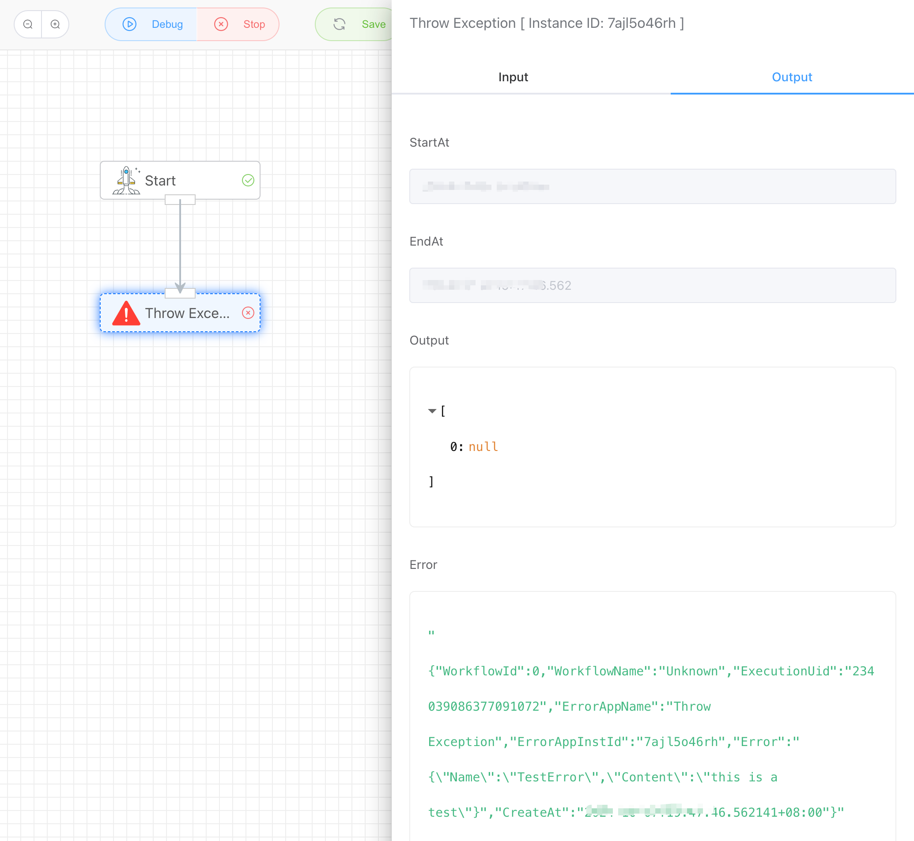Click the Save refresh icon
This screenshot has height=841, width=914.
pyautogui.click(x=340, y=24)
